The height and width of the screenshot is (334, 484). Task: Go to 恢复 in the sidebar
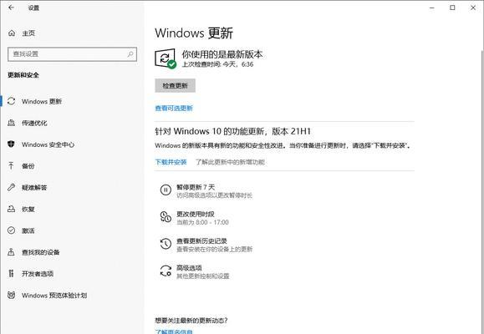pyautogui.click(x=28, y=209)
